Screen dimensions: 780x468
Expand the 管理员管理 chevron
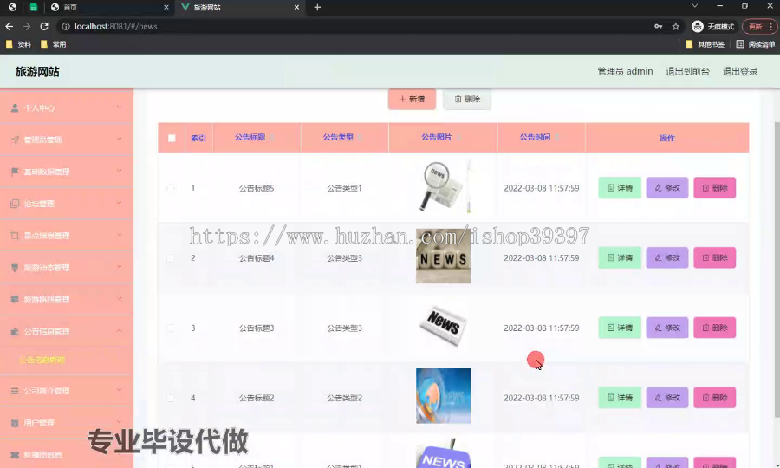(x=119, y=139)
